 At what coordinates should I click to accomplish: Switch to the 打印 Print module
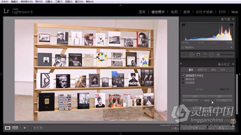[x=222, y=12]
